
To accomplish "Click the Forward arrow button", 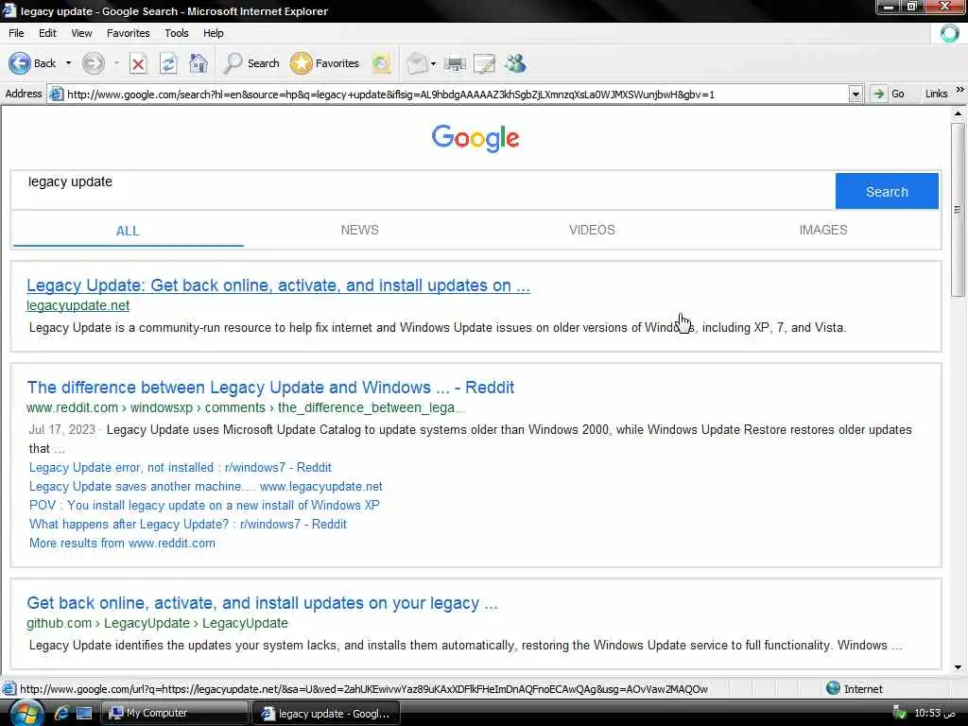I will (x=94, y=63).
